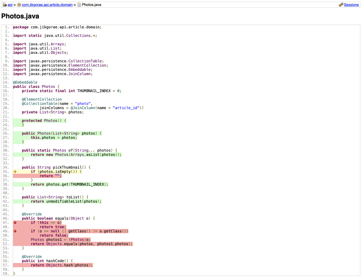Click return photos.get(THUMBNAIL_INDEX) line
This screenshot has height=278, width=362.
(x=69, y=184)
